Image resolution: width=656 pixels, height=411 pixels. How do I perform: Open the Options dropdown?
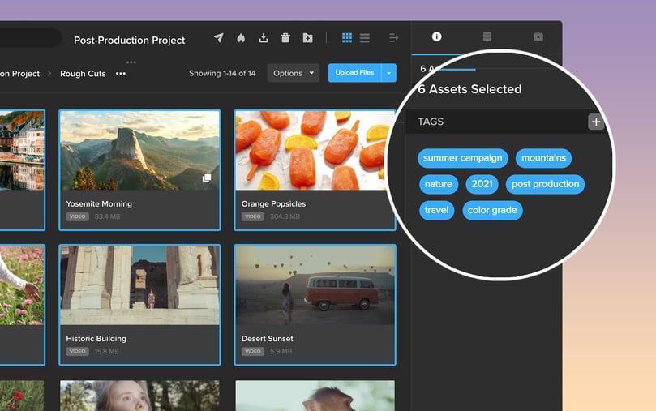(294, 73)
